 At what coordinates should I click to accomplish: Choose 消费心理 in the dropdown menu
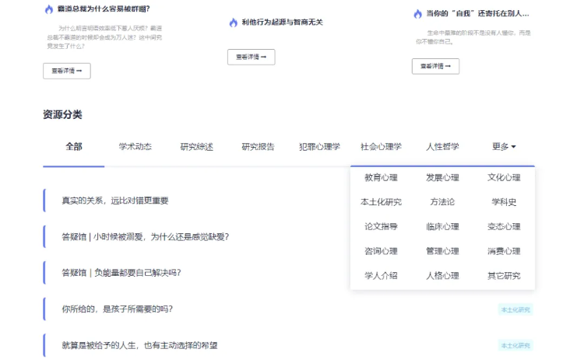click(x=504, y=251)
